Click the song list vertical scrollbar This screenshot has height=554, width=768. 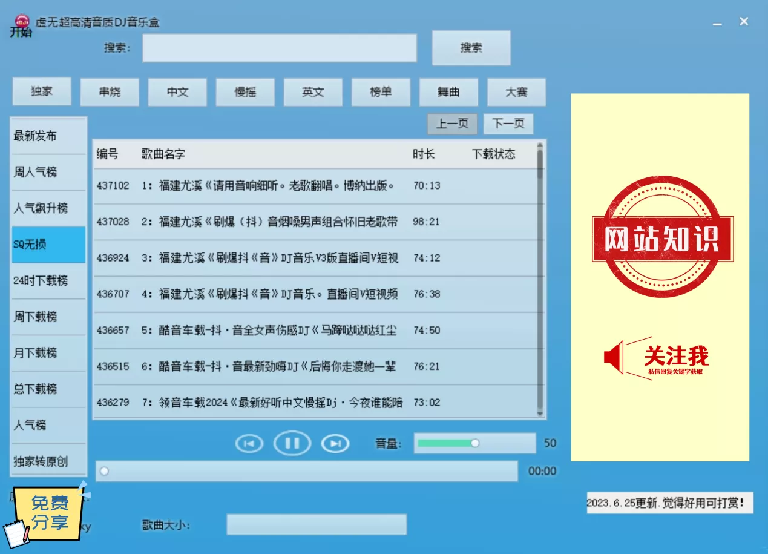540,291
